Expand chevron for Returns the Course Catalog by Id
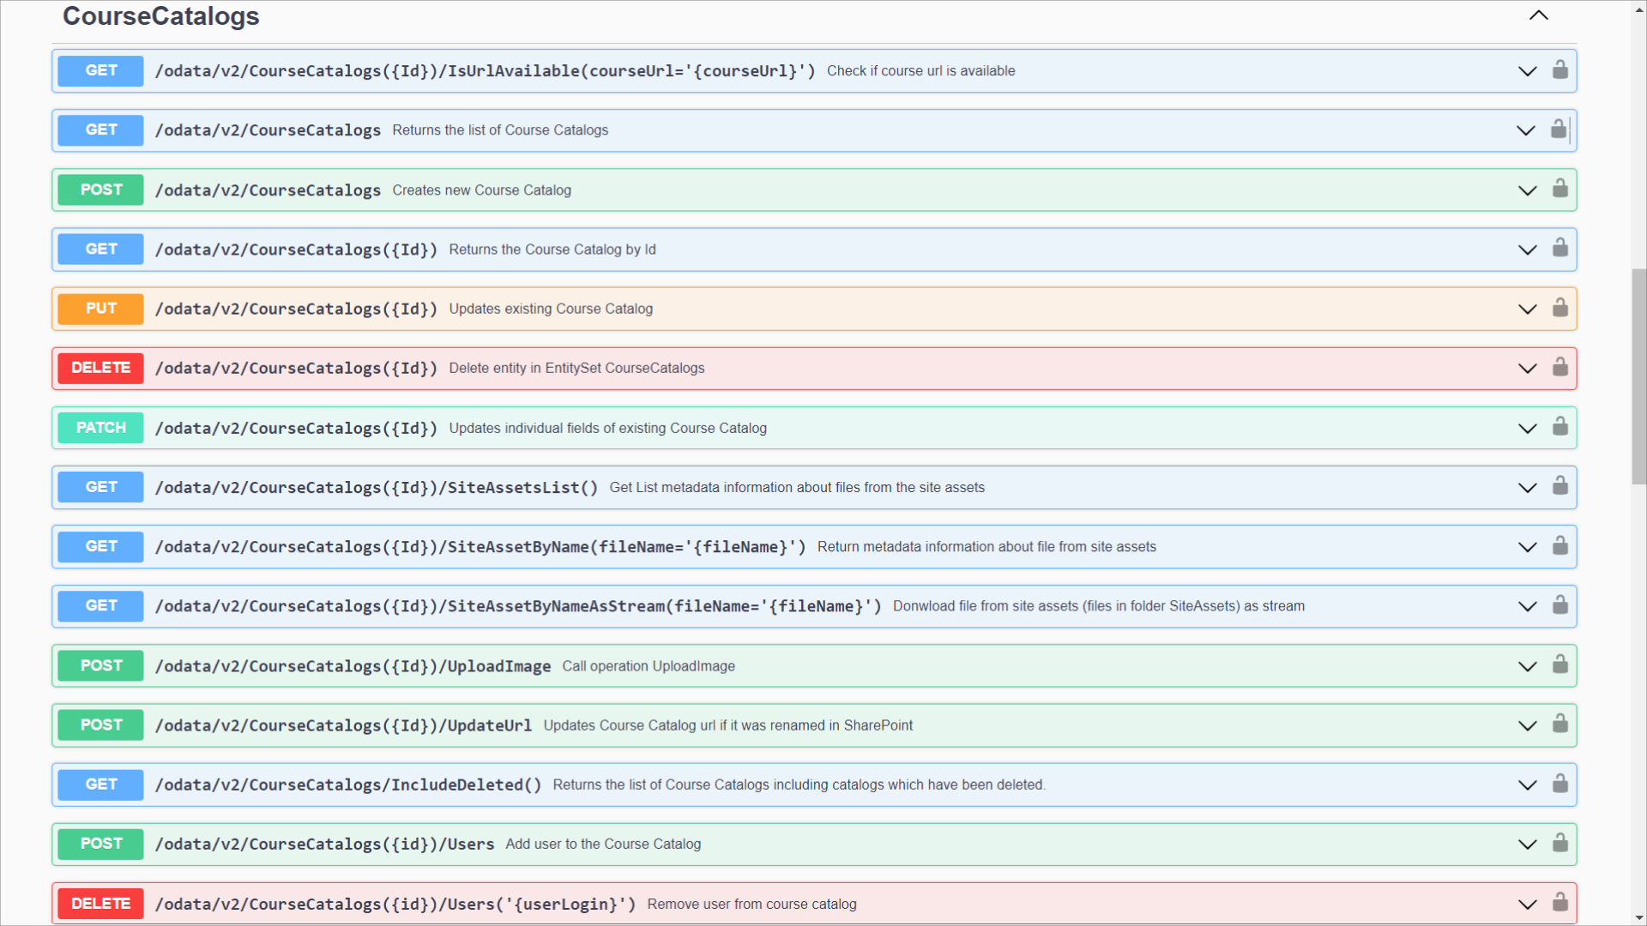Viewport: 1647px width, 926px height. [1527, 250]
